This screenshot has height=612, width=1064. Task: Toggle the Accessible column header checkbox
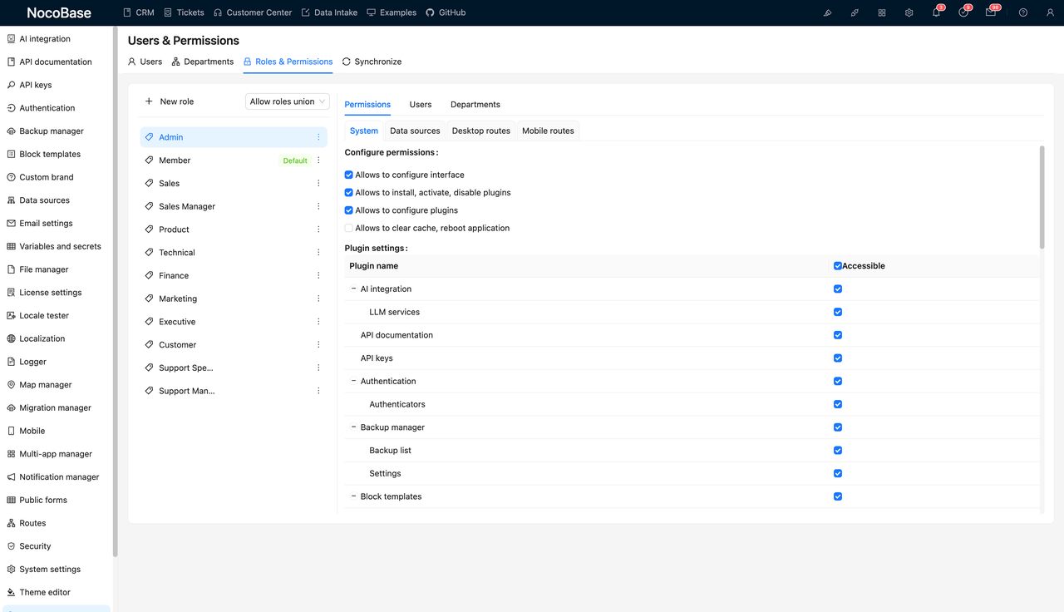click(838, 266)
